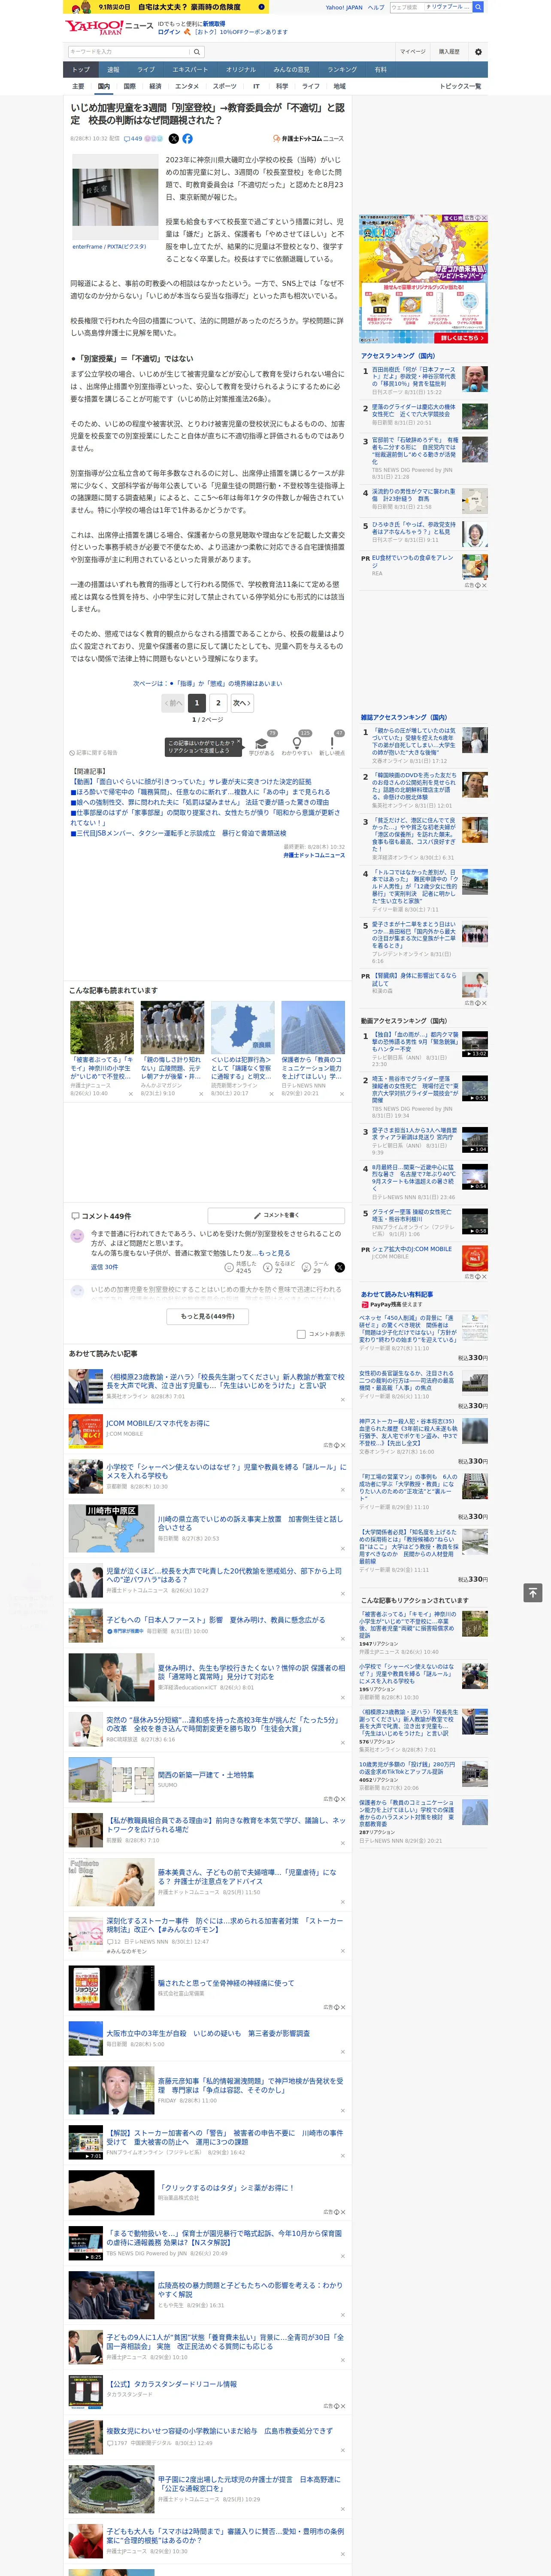Open the エンタメ category tab
The image size is (551, 2576).
pyautogui.click(x=187, y=86)
